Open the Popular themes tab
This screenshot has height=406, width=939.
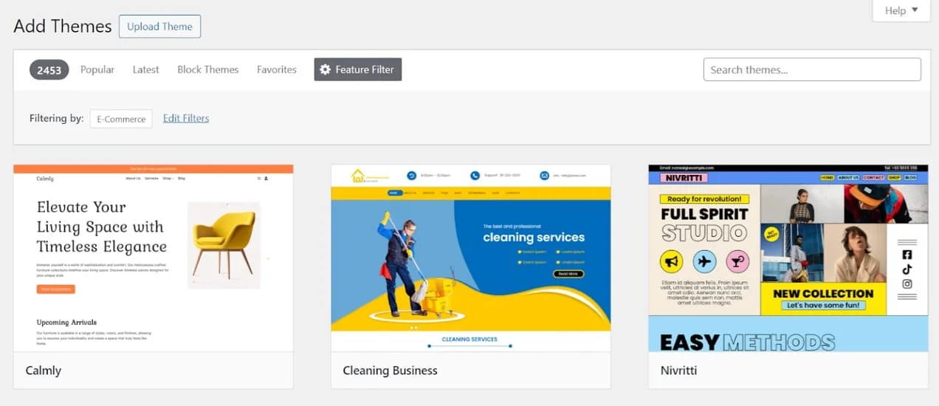[97, 69]
